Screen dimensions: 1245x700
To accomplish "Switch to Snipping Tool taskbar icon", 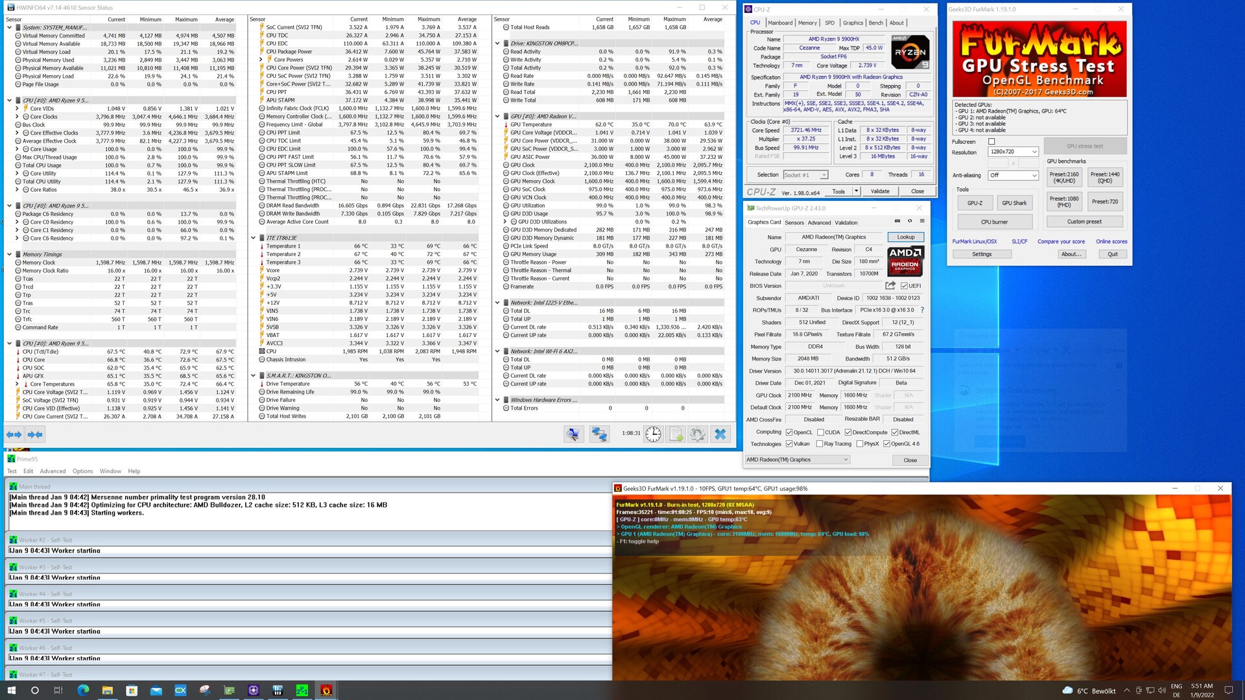I will click(205, 690).
